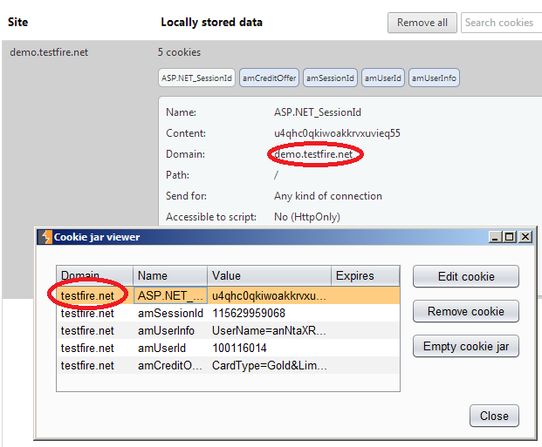Select the amUserId row with value 100116014
542x447 pixels.
tap(228, 348)
